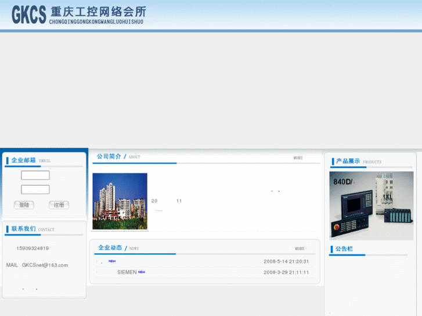Open the SIEMEN news item
The image size is (422, 316).
pos(127,272)
